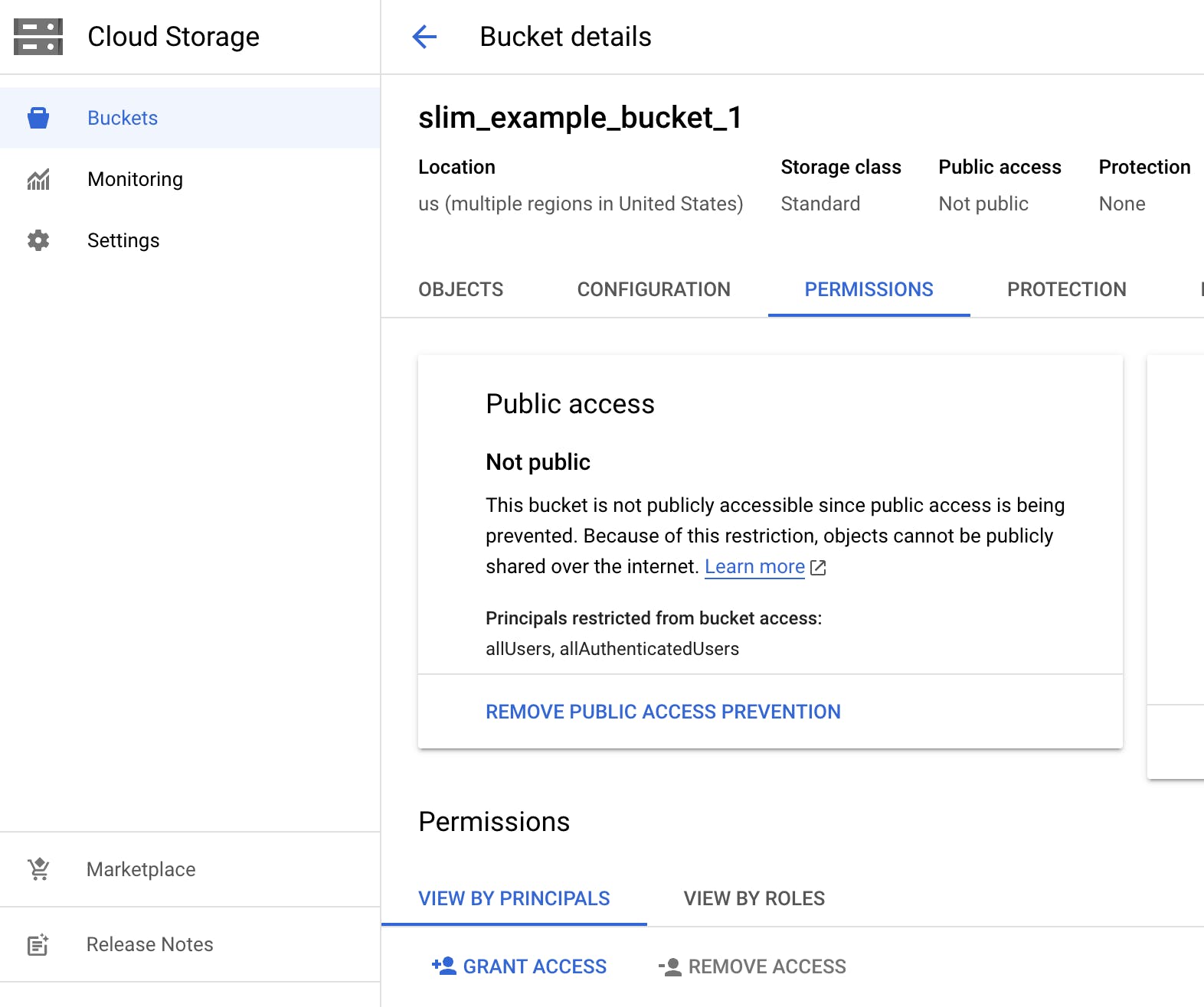Click the Cloud Storage logo icon
This screenshot has height=1007, width=1204.
tap(38, 37)
